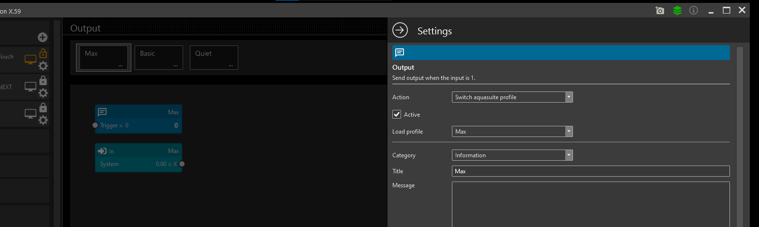Viewport: 759px width, 227px height.
Task: Expand the Load profile dropdown
Action: coord(512,132)
